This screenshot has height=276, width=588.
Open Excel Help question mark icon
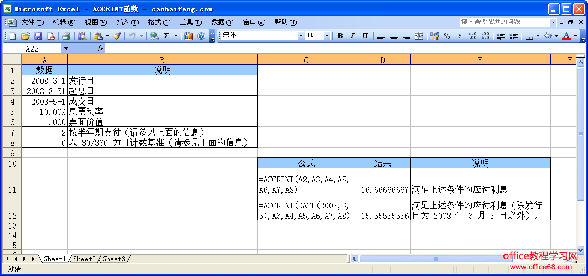point(201,36)
